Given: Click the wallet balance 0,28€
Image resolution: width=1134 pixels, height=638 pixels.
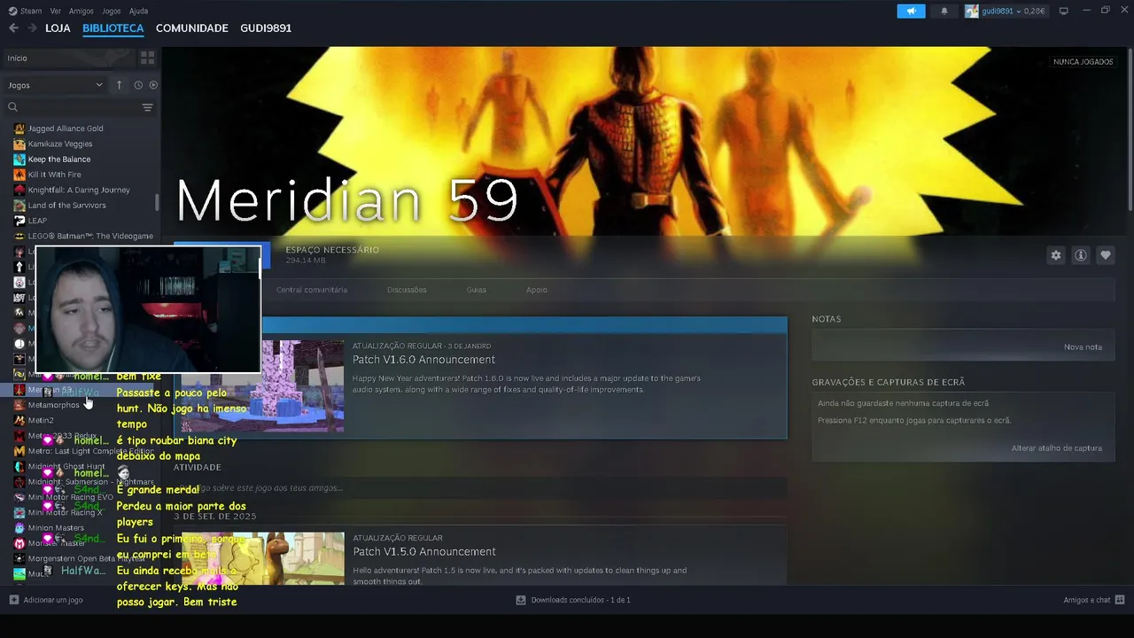Looking at the screenshot, I should point(1035,11).
